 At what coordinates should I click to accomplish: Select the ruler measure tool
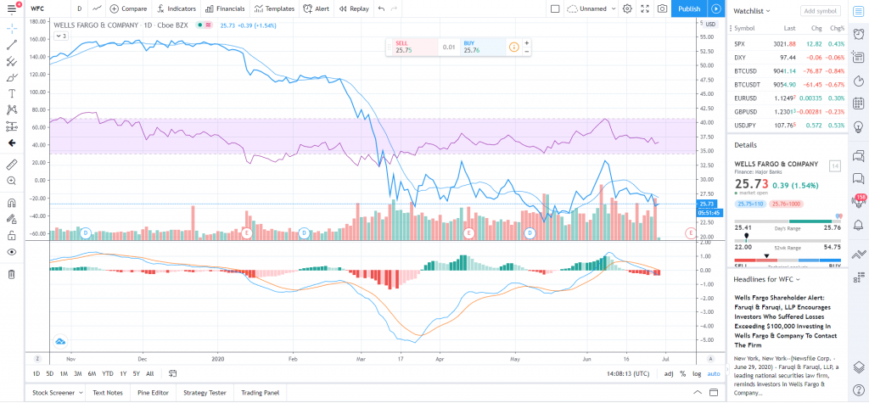12,164
